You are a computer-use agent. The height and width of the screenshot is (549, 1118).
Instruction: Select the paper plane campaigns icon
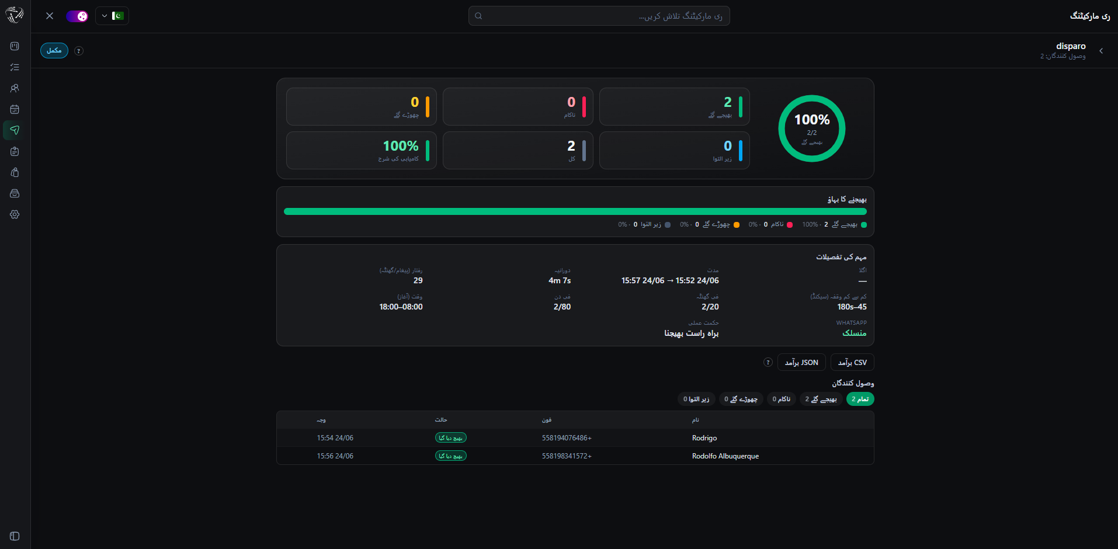coord(15,130)
